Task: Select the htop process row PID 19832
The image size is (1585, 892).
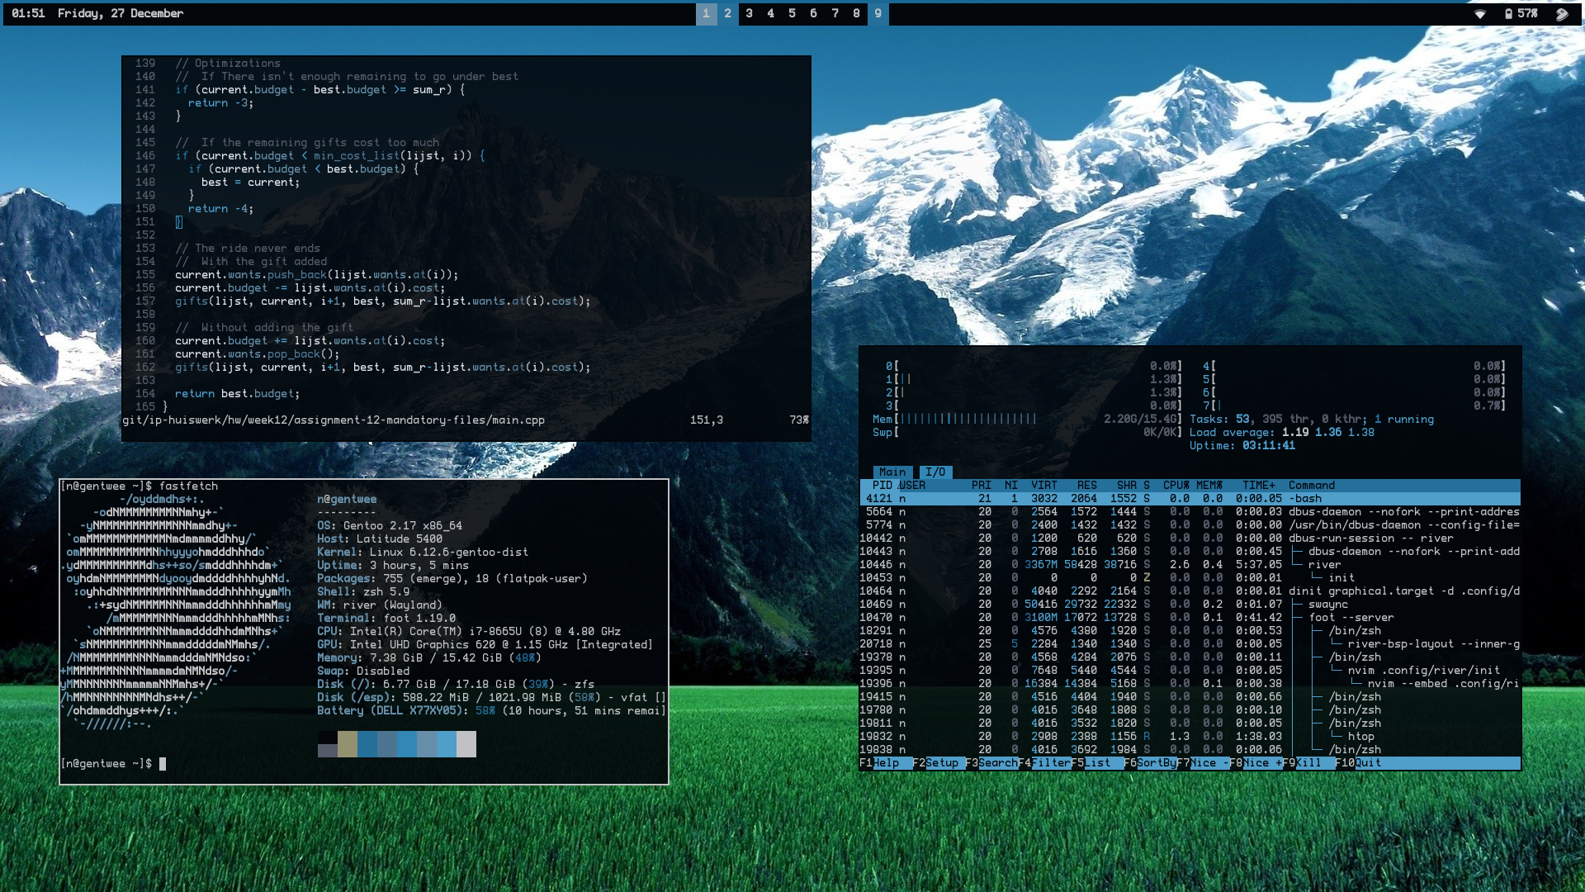Action: click(x=1190, y=737)
